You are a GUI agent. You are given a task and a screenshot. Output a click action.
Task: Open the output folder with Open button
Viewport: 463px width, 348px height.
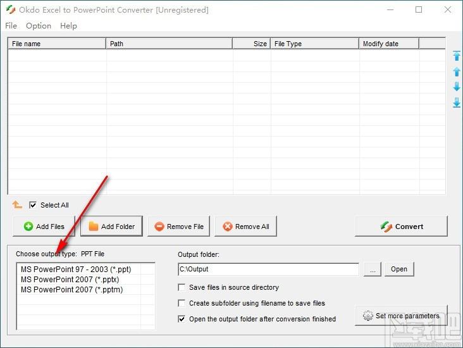point(399,269)
